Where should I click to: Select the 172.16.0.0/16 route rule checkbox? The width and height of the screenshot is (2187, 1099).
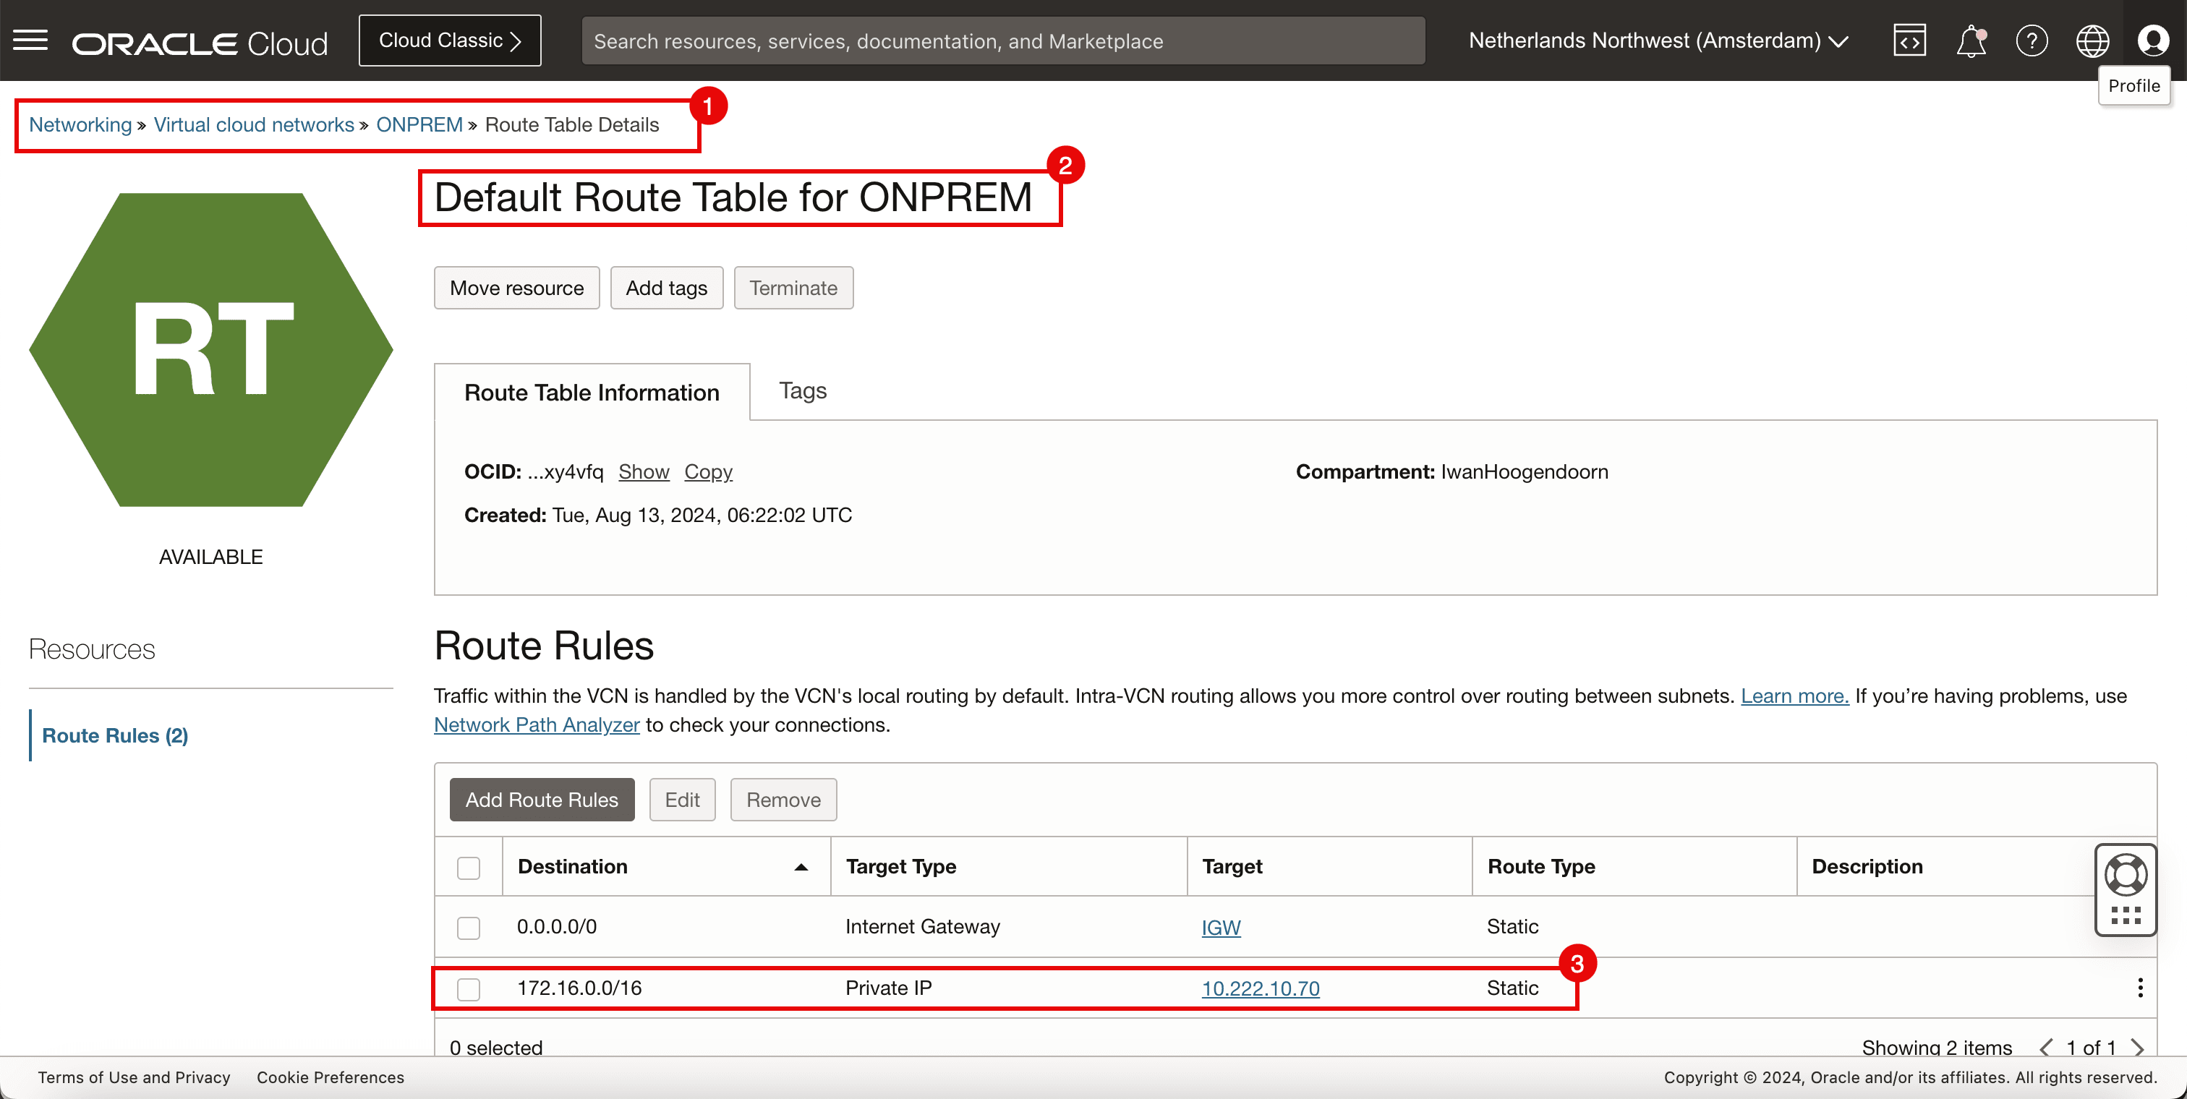click(x=469, y=988)
